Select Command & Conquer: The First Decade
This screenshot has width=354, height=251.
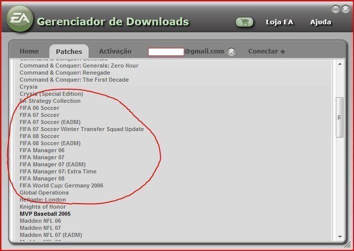pyautogui.click(x=75, y=80)
